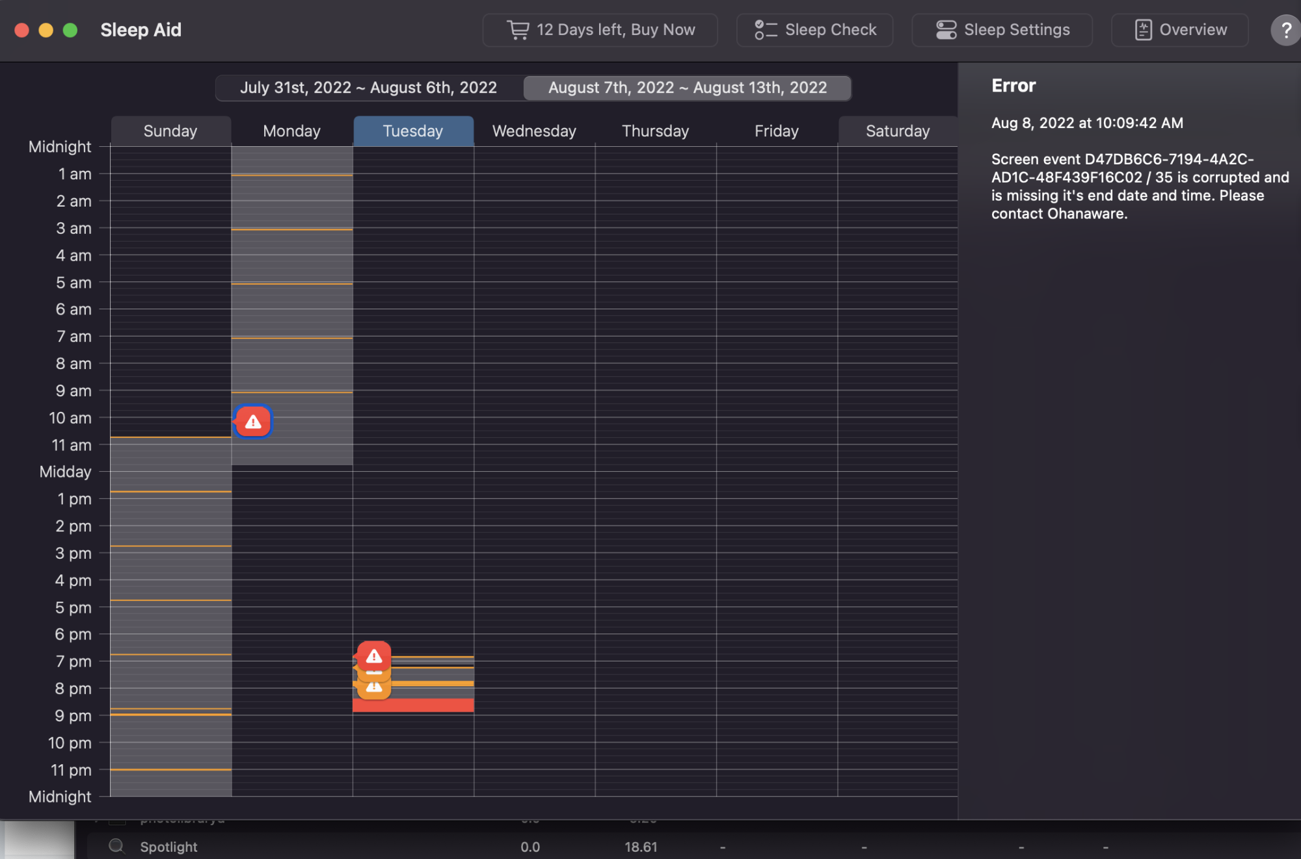This screenshot has width=1301, height=859.
Task: Open help with the question mark icon
Action: 1285,30
